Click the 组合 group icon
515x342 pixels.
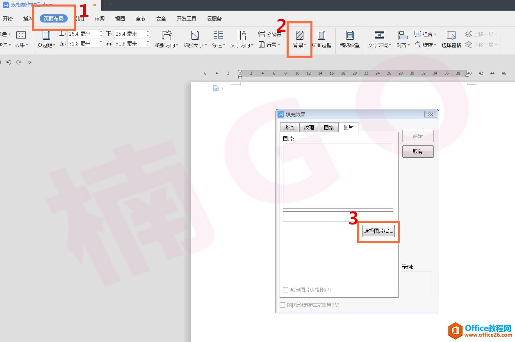coord(418,34)
